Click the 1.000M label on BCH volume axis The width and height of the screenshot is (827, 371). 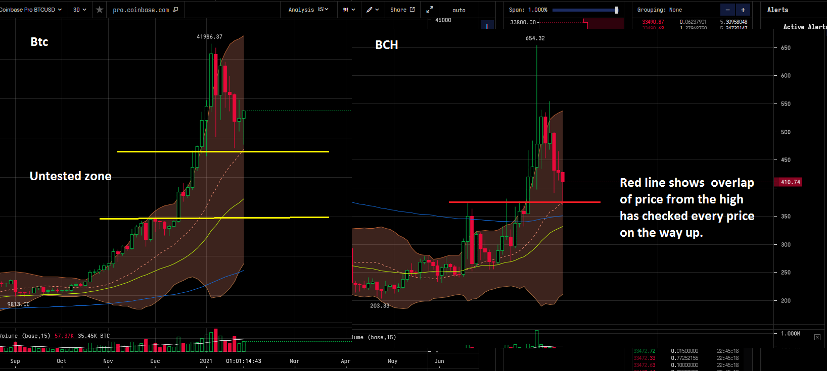pos(791,334)
